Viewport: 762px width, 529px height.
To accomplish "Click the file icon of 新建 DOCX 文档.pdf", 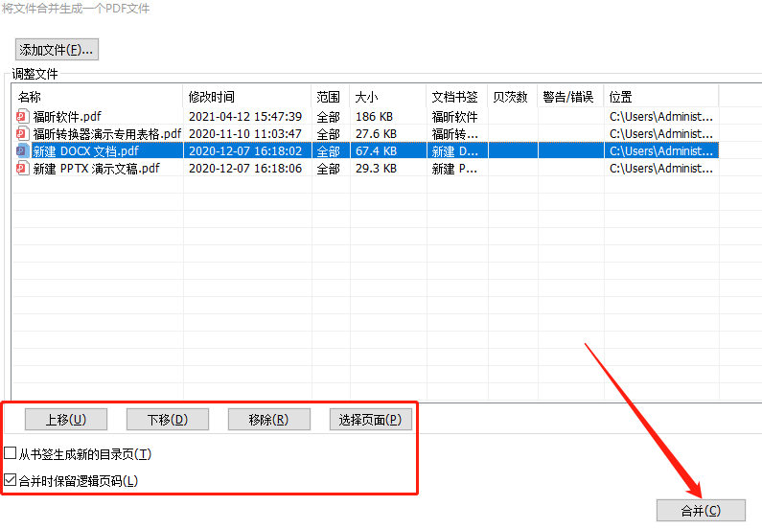I will (22, 151).
